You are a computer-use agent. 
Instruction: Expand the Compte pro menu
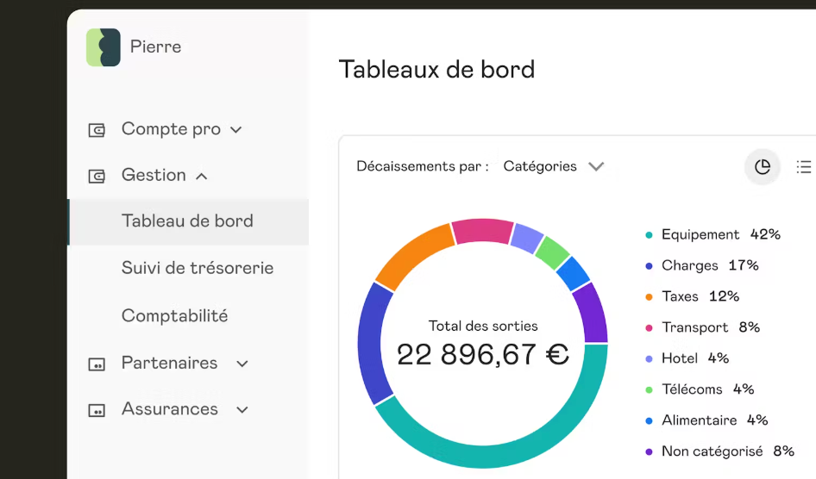pos(235,130)
